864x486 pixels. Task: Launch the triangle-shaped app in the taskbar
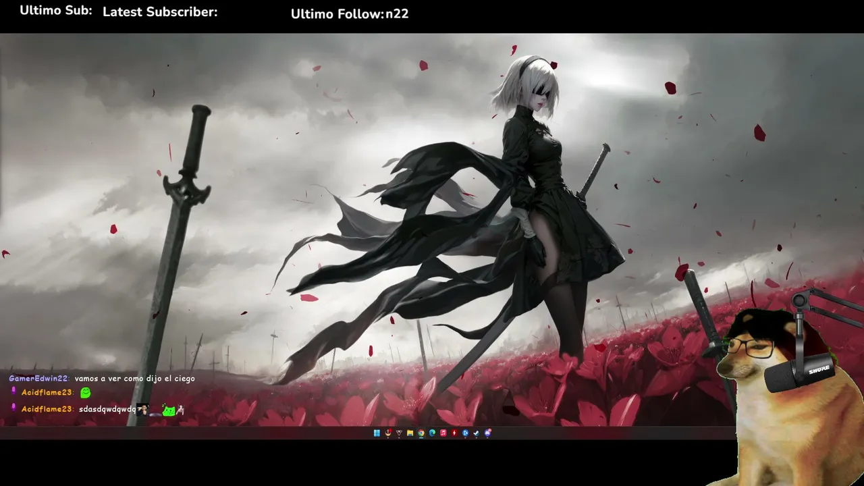coord(399,433)
